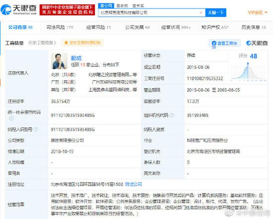Open the 附近公司 nearby companies link

pyautogui.click(x=134, y=184)
